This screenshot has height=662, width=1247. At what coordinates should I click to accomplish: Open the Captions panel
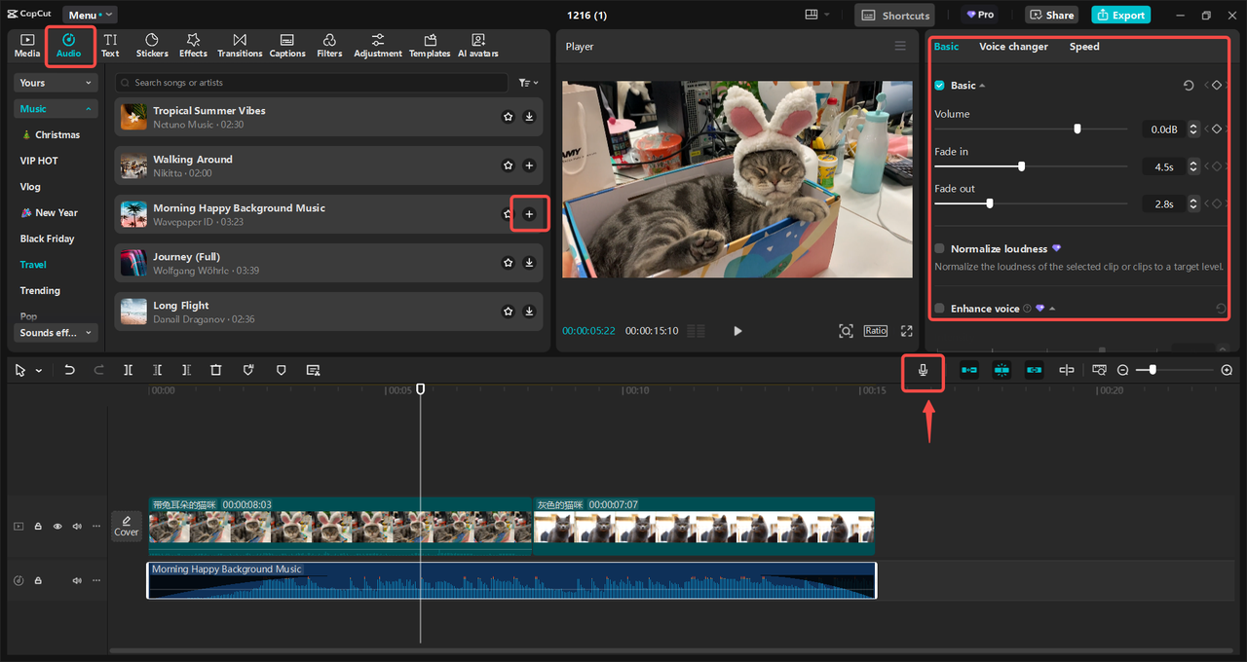(287, 45)
